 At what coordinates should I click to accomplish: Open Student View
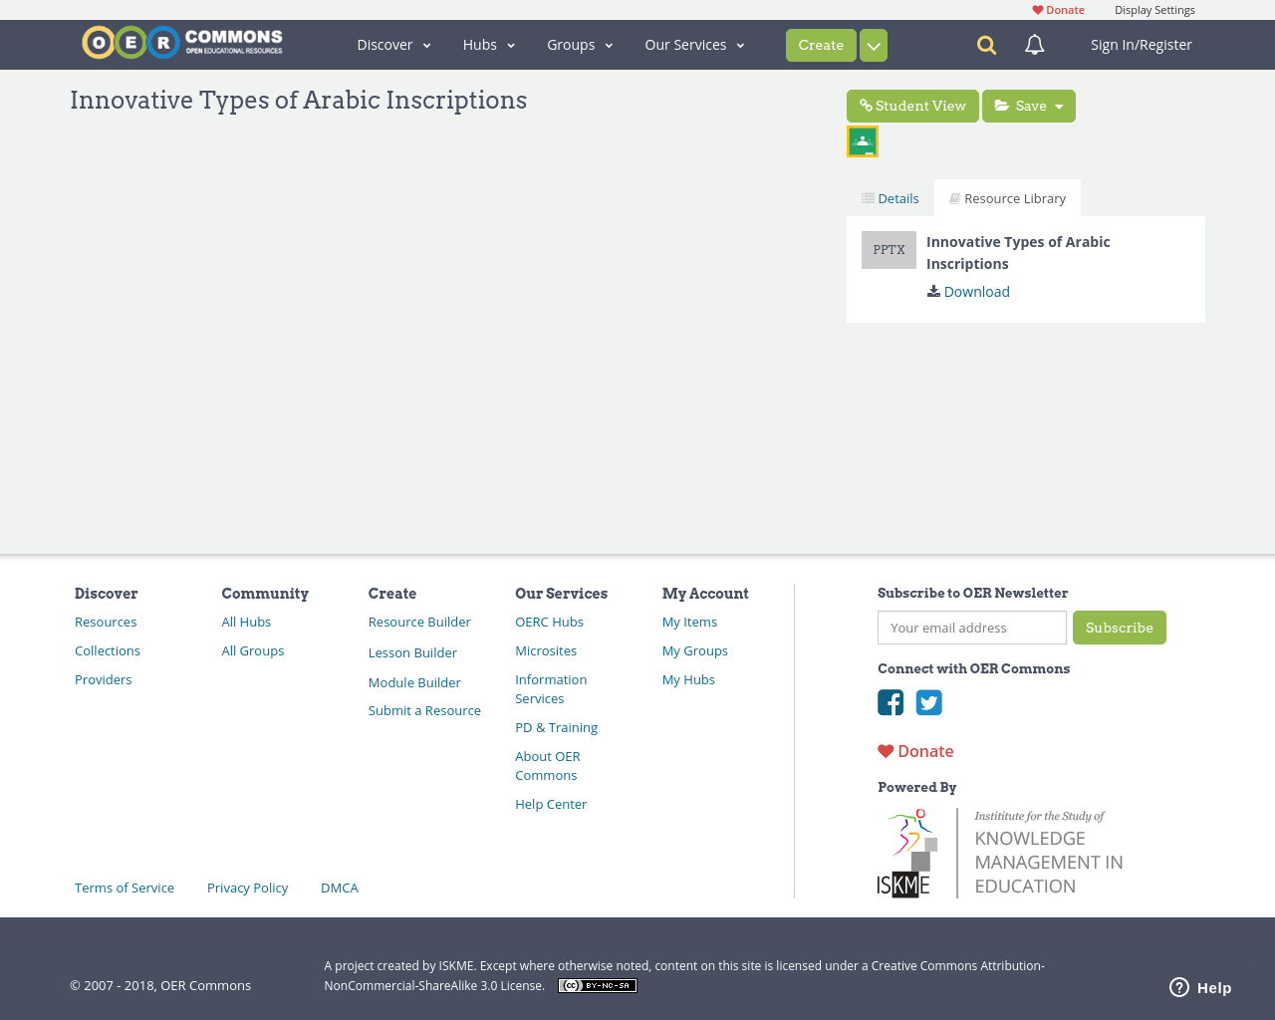point(912,106)
